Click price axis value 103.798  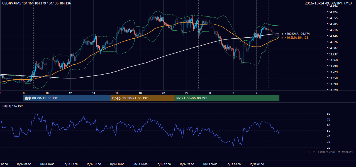point(332,66)
